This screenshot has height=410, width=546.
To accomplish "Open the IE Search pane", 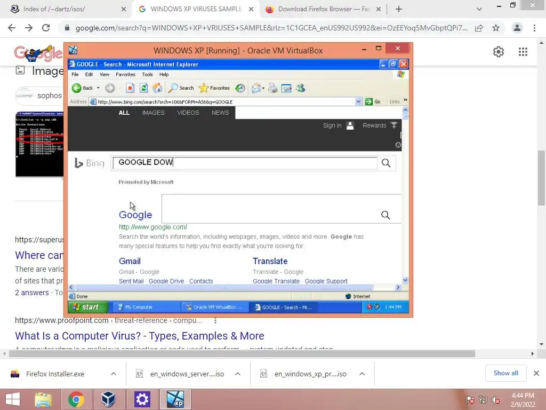I will 181,88.
